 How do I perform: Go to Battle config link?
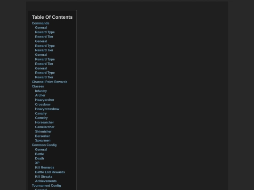tap(40, 154)
